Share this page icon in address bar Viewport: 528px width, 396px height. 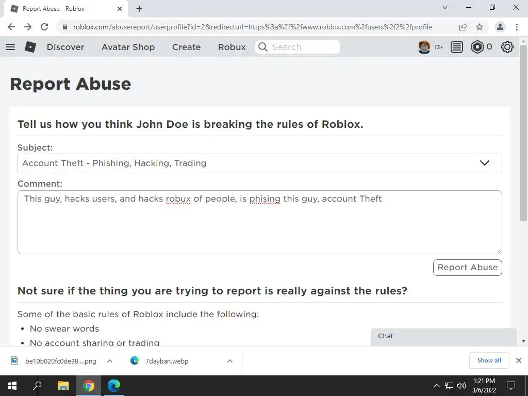pyautogui.click(x=463, y=27)
